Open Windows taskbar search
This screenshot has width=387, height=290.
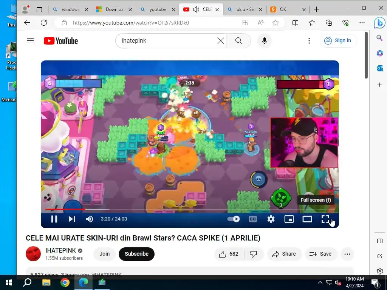[x=27, y=282]
